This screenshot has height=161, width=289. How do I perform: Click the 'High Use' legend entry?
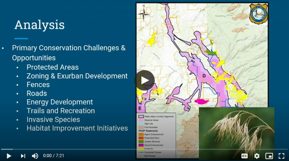tap(146, 124)
